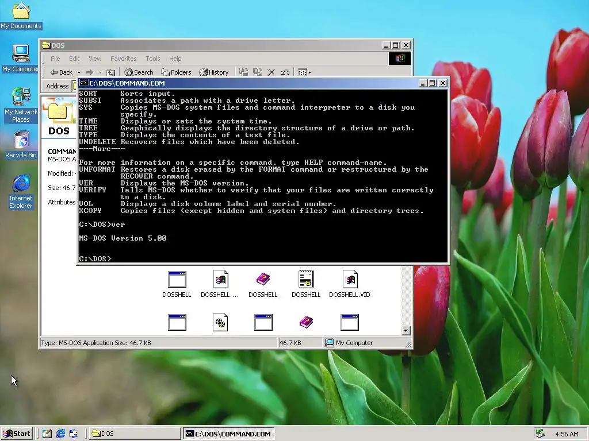Open the Back button history dropdown arrow

click(79, 72)
